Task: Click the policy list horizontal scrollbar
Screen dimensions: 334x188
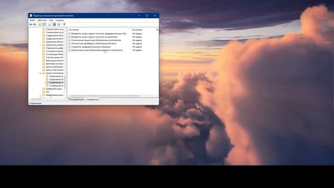Action: click(x=104, y=96)
